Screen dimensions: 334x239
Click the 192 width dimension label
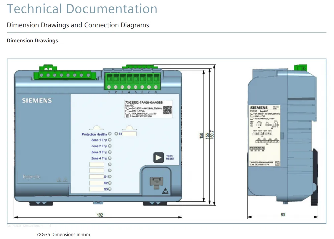pyautogui.click(x=100, y=215)
